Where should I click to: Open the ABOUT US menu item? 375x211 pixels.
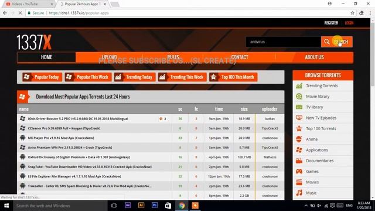click(x=314, y=57)
